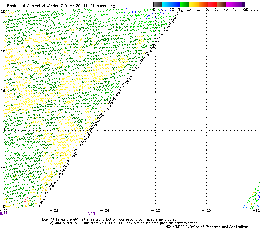Screen dimensions: 260x229
Task: Click the dark purple >50 knots swatch
Action: tap(243, 4)
